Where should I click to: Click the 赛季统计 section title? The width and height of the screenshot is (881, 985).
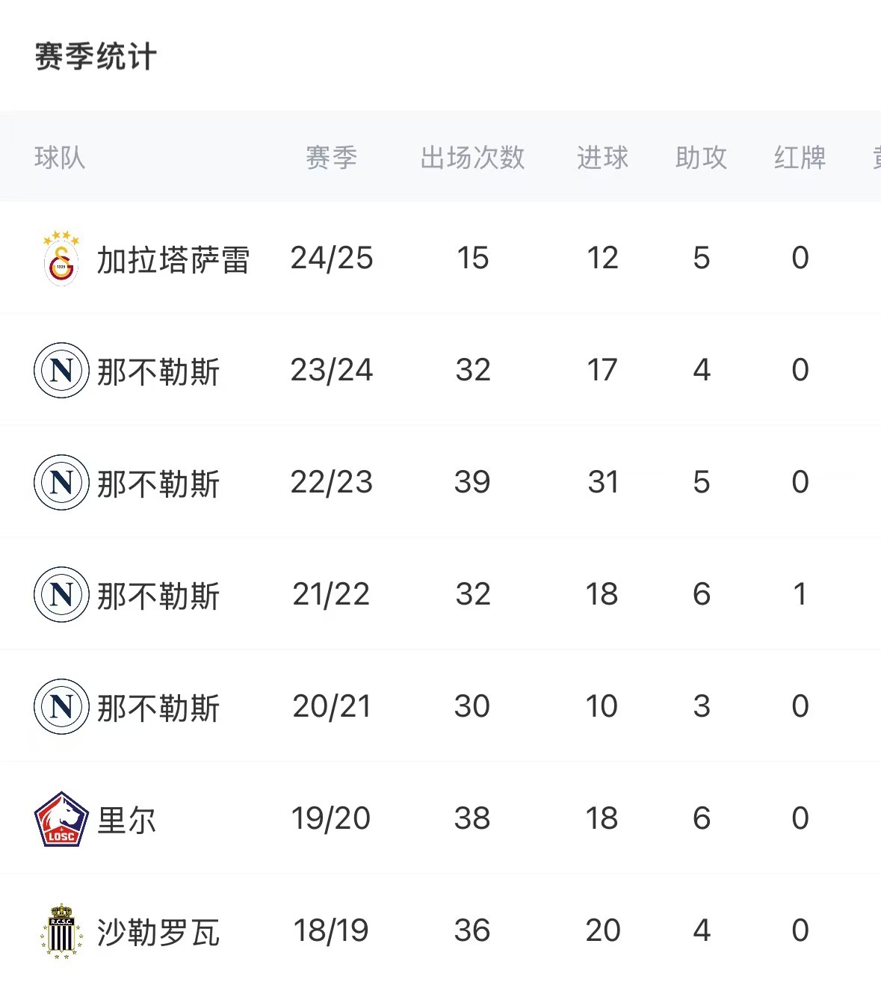click(x=96, y=57)
